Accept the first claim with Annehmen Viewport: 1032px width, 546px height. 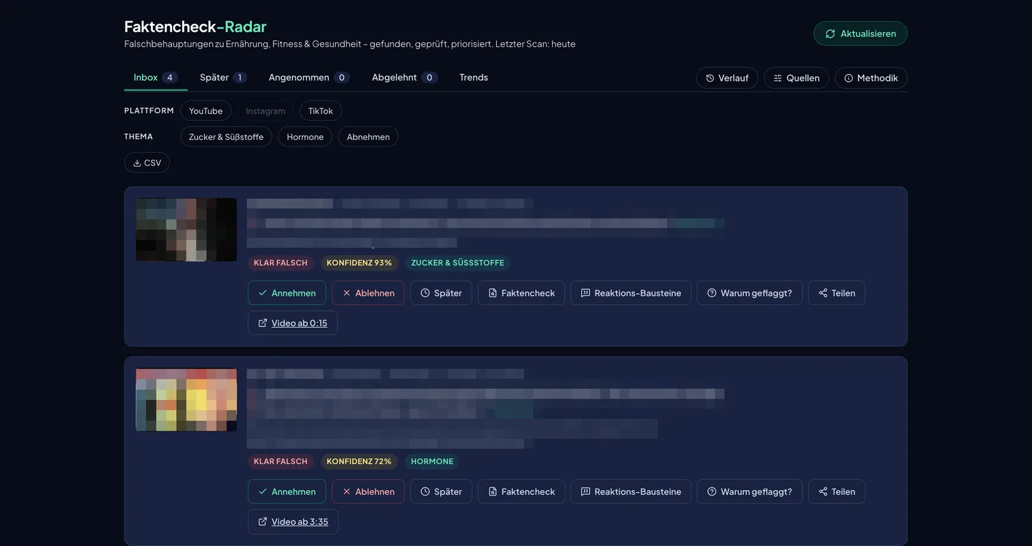coord(287,293)
